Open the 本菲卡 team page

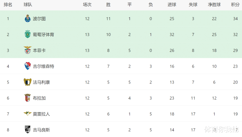39,50
